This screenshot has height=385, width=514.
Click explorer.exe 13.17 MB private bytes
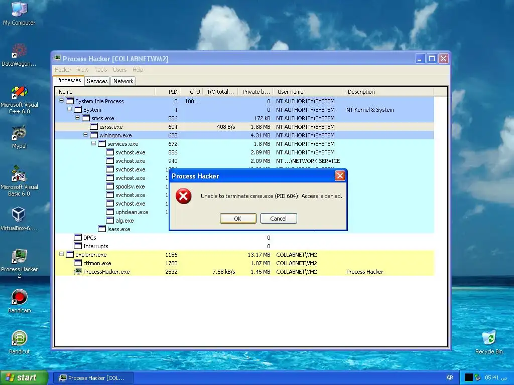259,254
